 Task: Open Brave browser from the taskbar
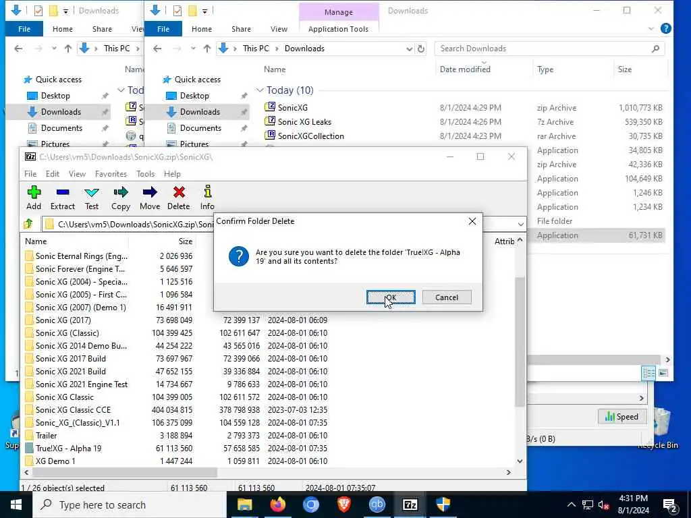coord(343,505)
